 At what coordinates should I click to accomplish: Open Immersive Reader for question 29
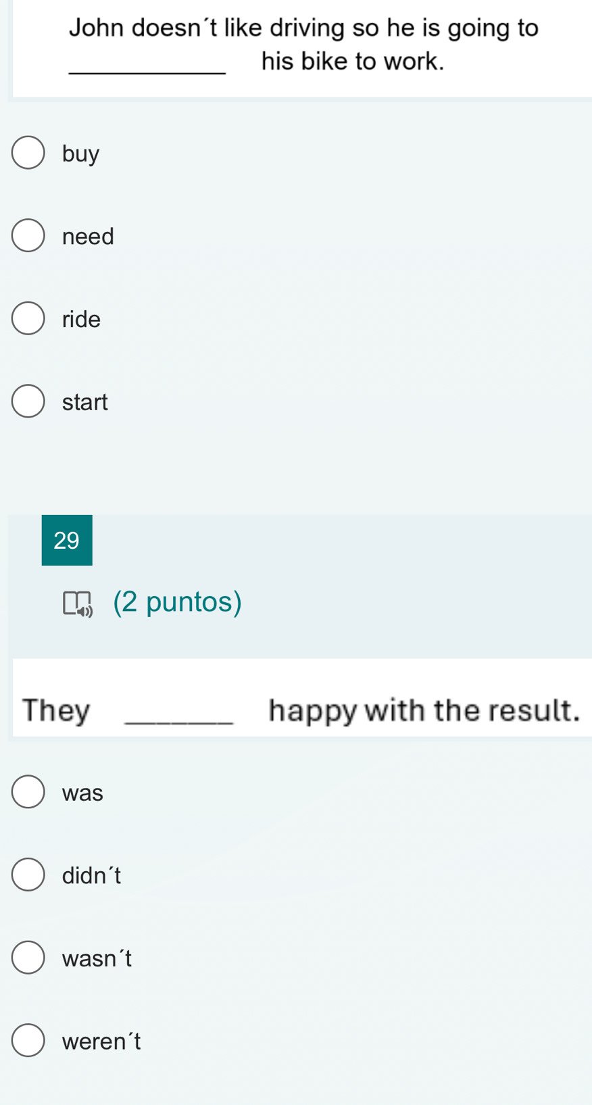pyautogui.click(x=78, y=604)
